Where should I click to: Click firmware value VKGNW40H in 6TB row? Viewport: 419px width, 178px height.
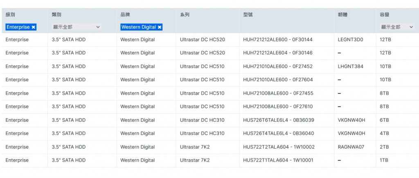coord(351,120)
